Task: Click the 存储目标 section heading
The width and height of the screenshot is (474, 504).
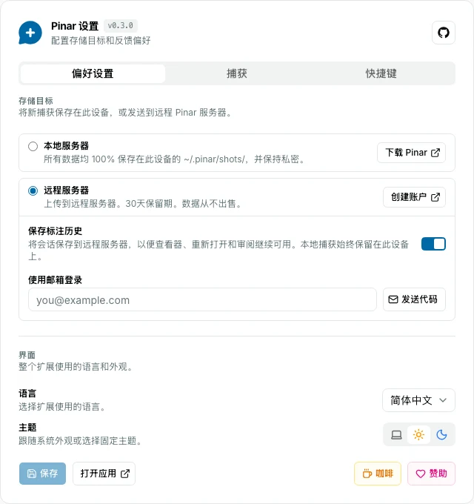Action: tap(36, 101)
